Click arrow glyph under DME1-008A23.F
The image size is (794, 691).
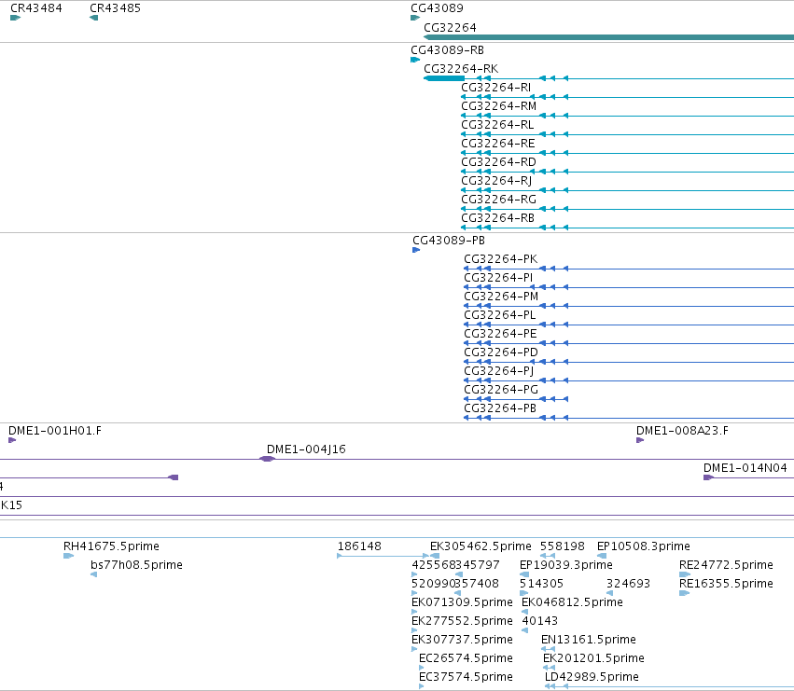pos(640,440)
